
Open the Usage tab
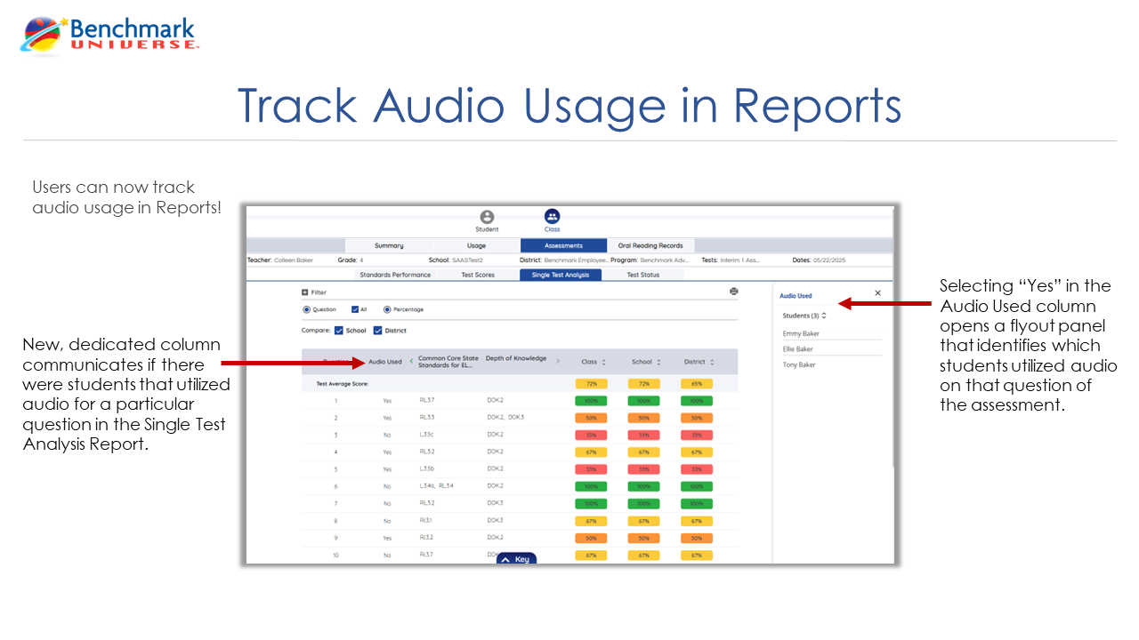[476, 246]
